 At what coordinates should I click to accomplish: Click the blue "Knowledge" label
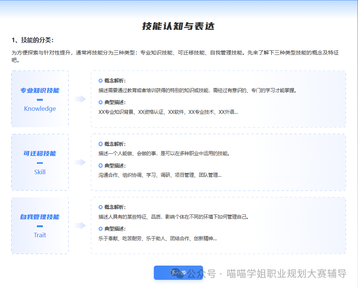[x=40, y=109]
